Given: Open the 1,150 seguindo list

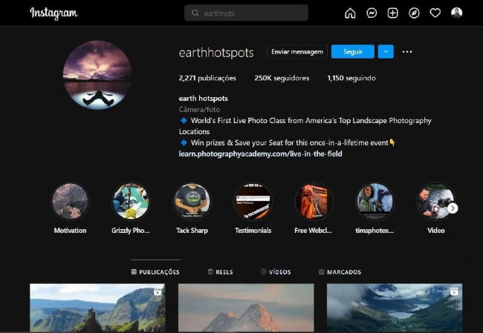Looking at the screenshot, I should pyautogui.click(x=351, y=78).
